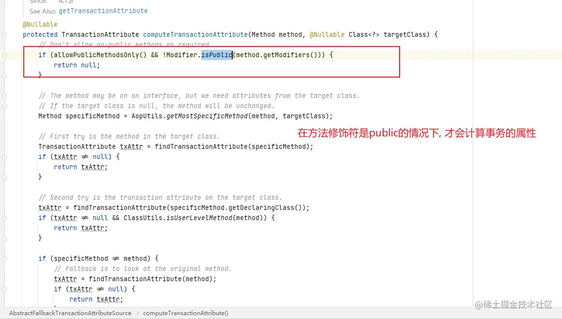Click the computeTransactionAttribute method name in declaration

coord(195,34)
